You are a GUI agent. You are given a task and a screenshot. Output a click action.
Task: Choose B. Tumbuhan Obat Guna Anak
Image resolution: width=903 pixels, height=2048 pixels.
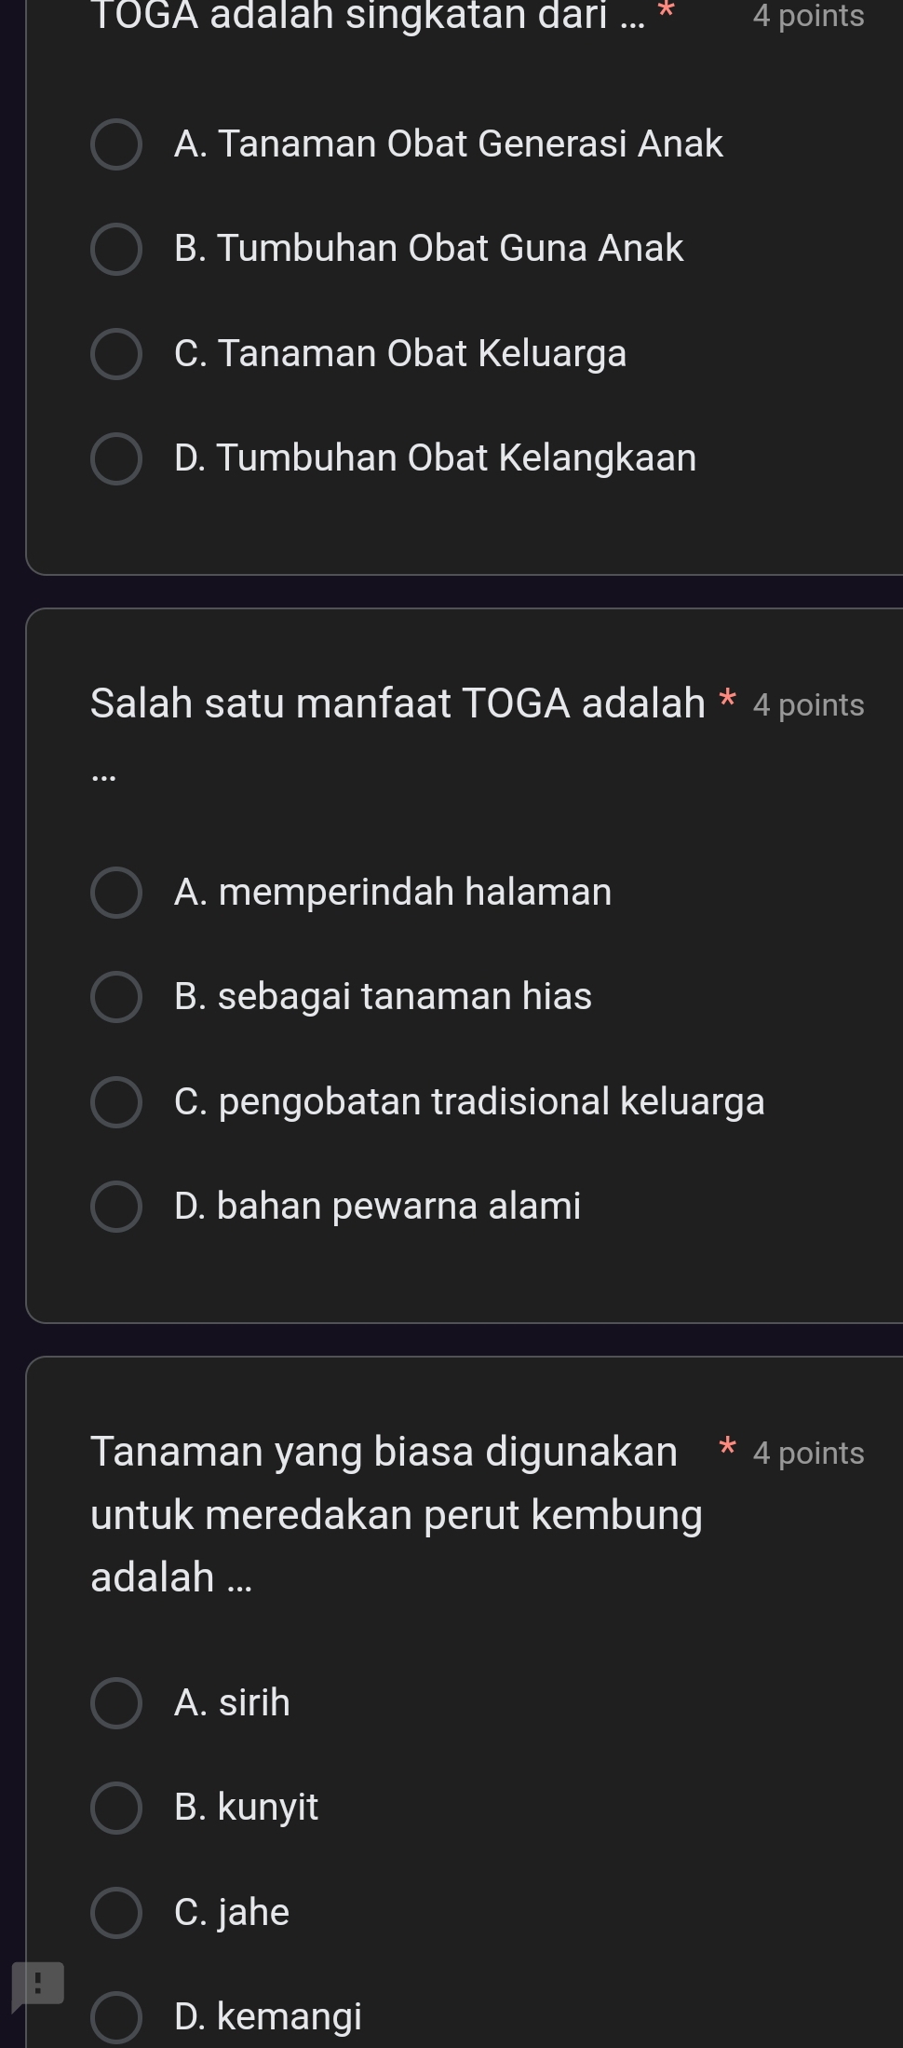116,249
